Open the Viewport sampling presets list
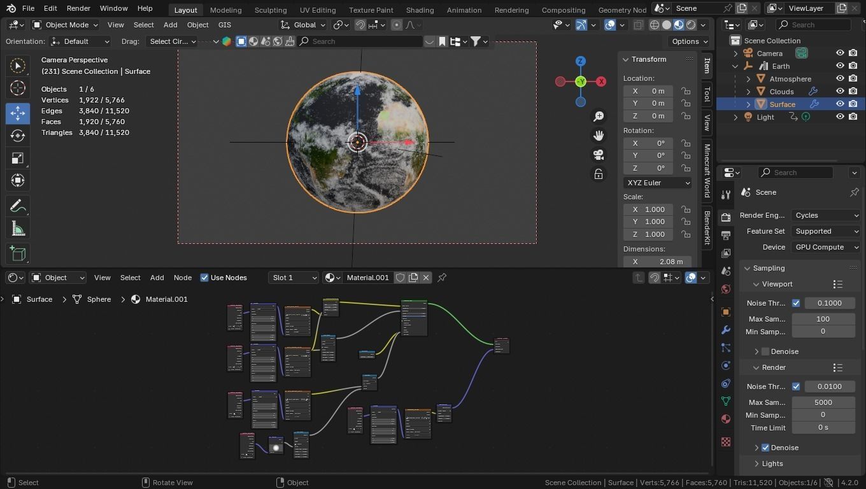 pyautogui.click(x=838, y=284)
